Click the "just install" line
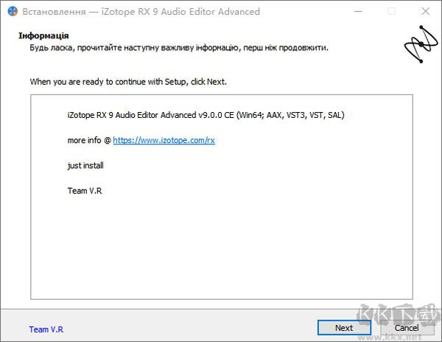The width and height of the screenshot is (442, 342). (85, 166)
